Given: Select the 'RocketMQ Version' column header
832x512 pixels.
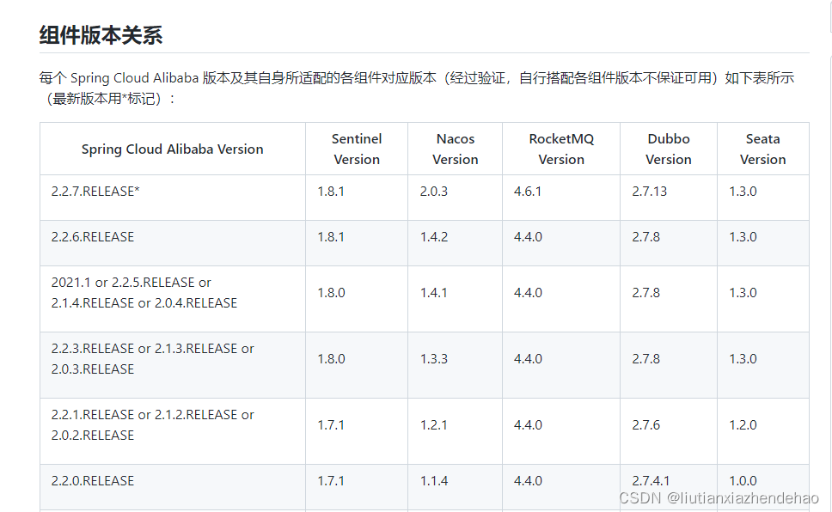Looking at the screenshot, I should (x=561, y=149).
